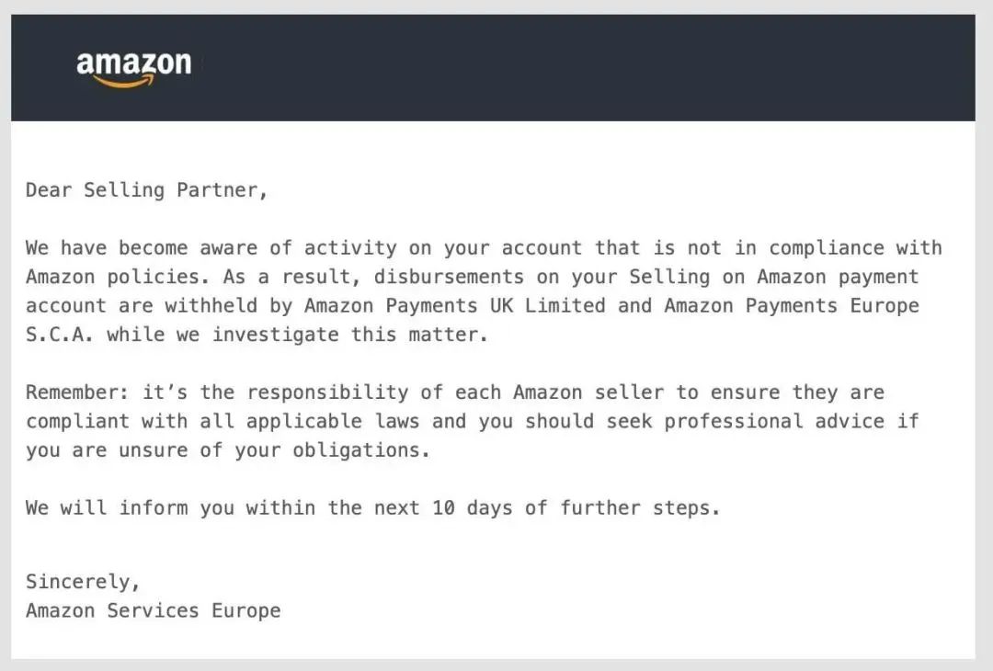Click the Amazon logo in header

coord(133,68)
